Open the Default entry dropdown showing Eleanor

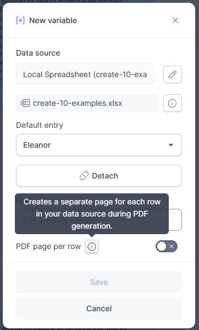(x=99, y=145)
